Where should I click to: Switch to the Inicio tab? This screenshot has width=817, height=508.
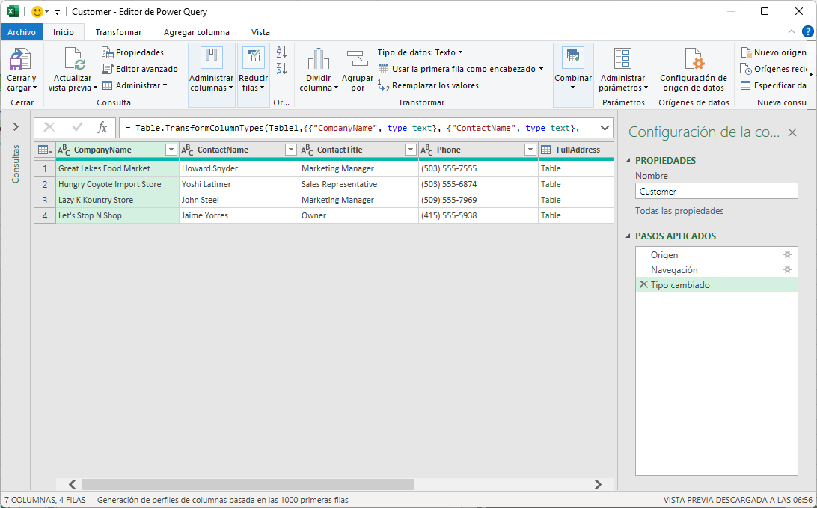[x=64, y=31]
